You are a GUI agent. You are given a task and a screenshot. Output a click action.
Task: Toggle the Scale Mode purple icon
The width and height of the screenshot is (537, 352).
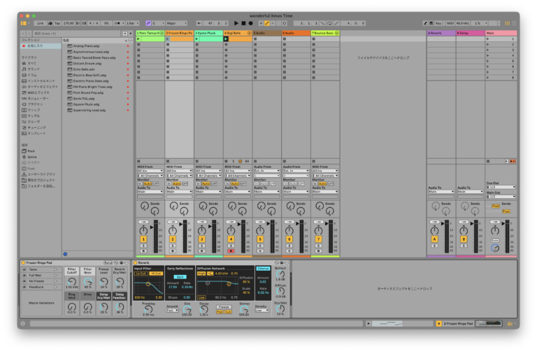coord(148,23)
